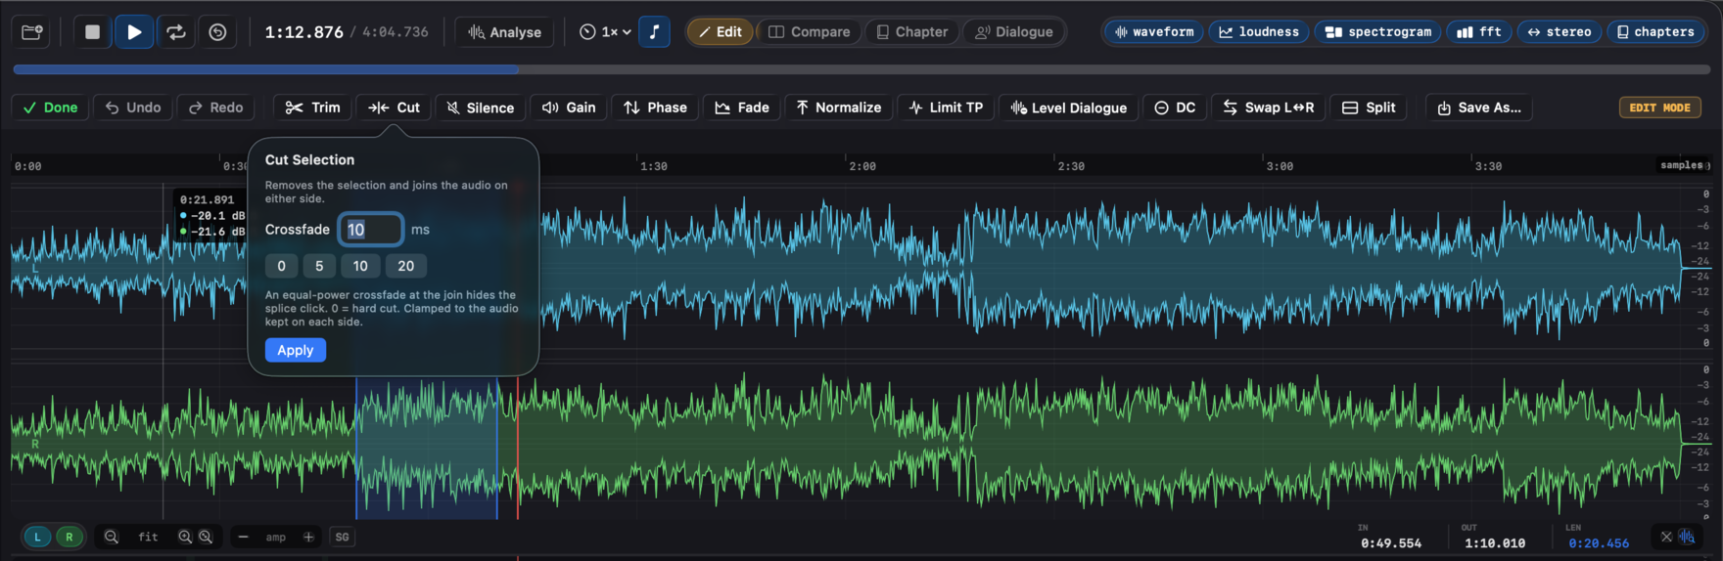Click Done to finish editing
Image resolution: width=1723 pixels, height=561 pixels.
[x=50, y=108]
